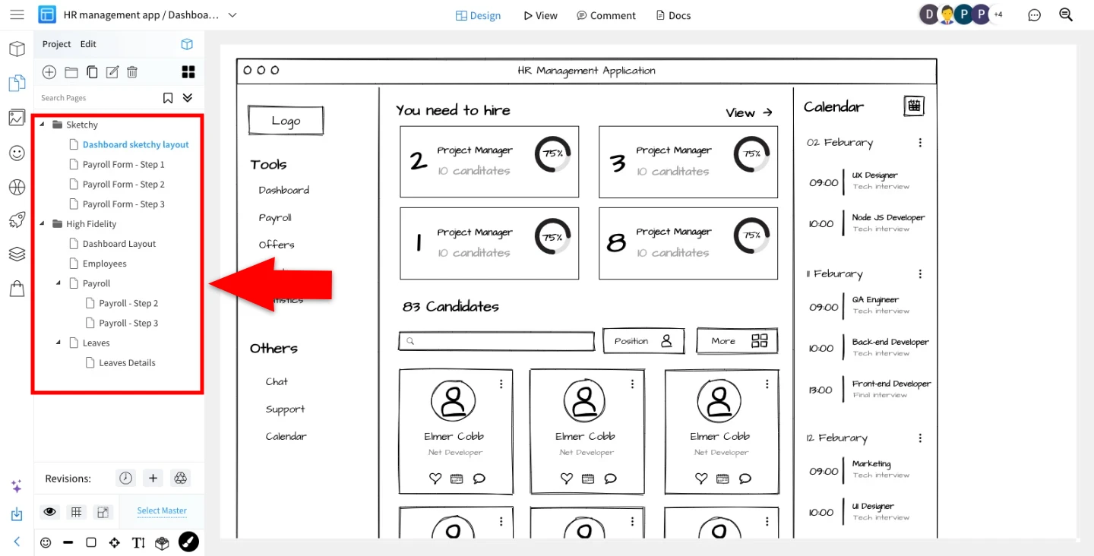1094x556 pixels.
Task: Add a new page with plus-circle icon
Action: (x=49, y=72)
